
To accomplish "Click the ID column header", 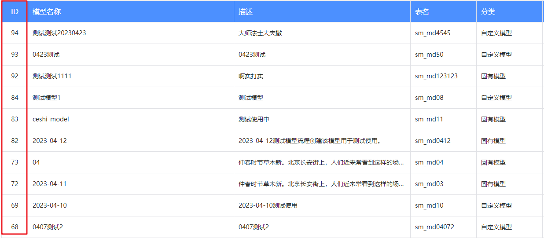I will (15, 12).
